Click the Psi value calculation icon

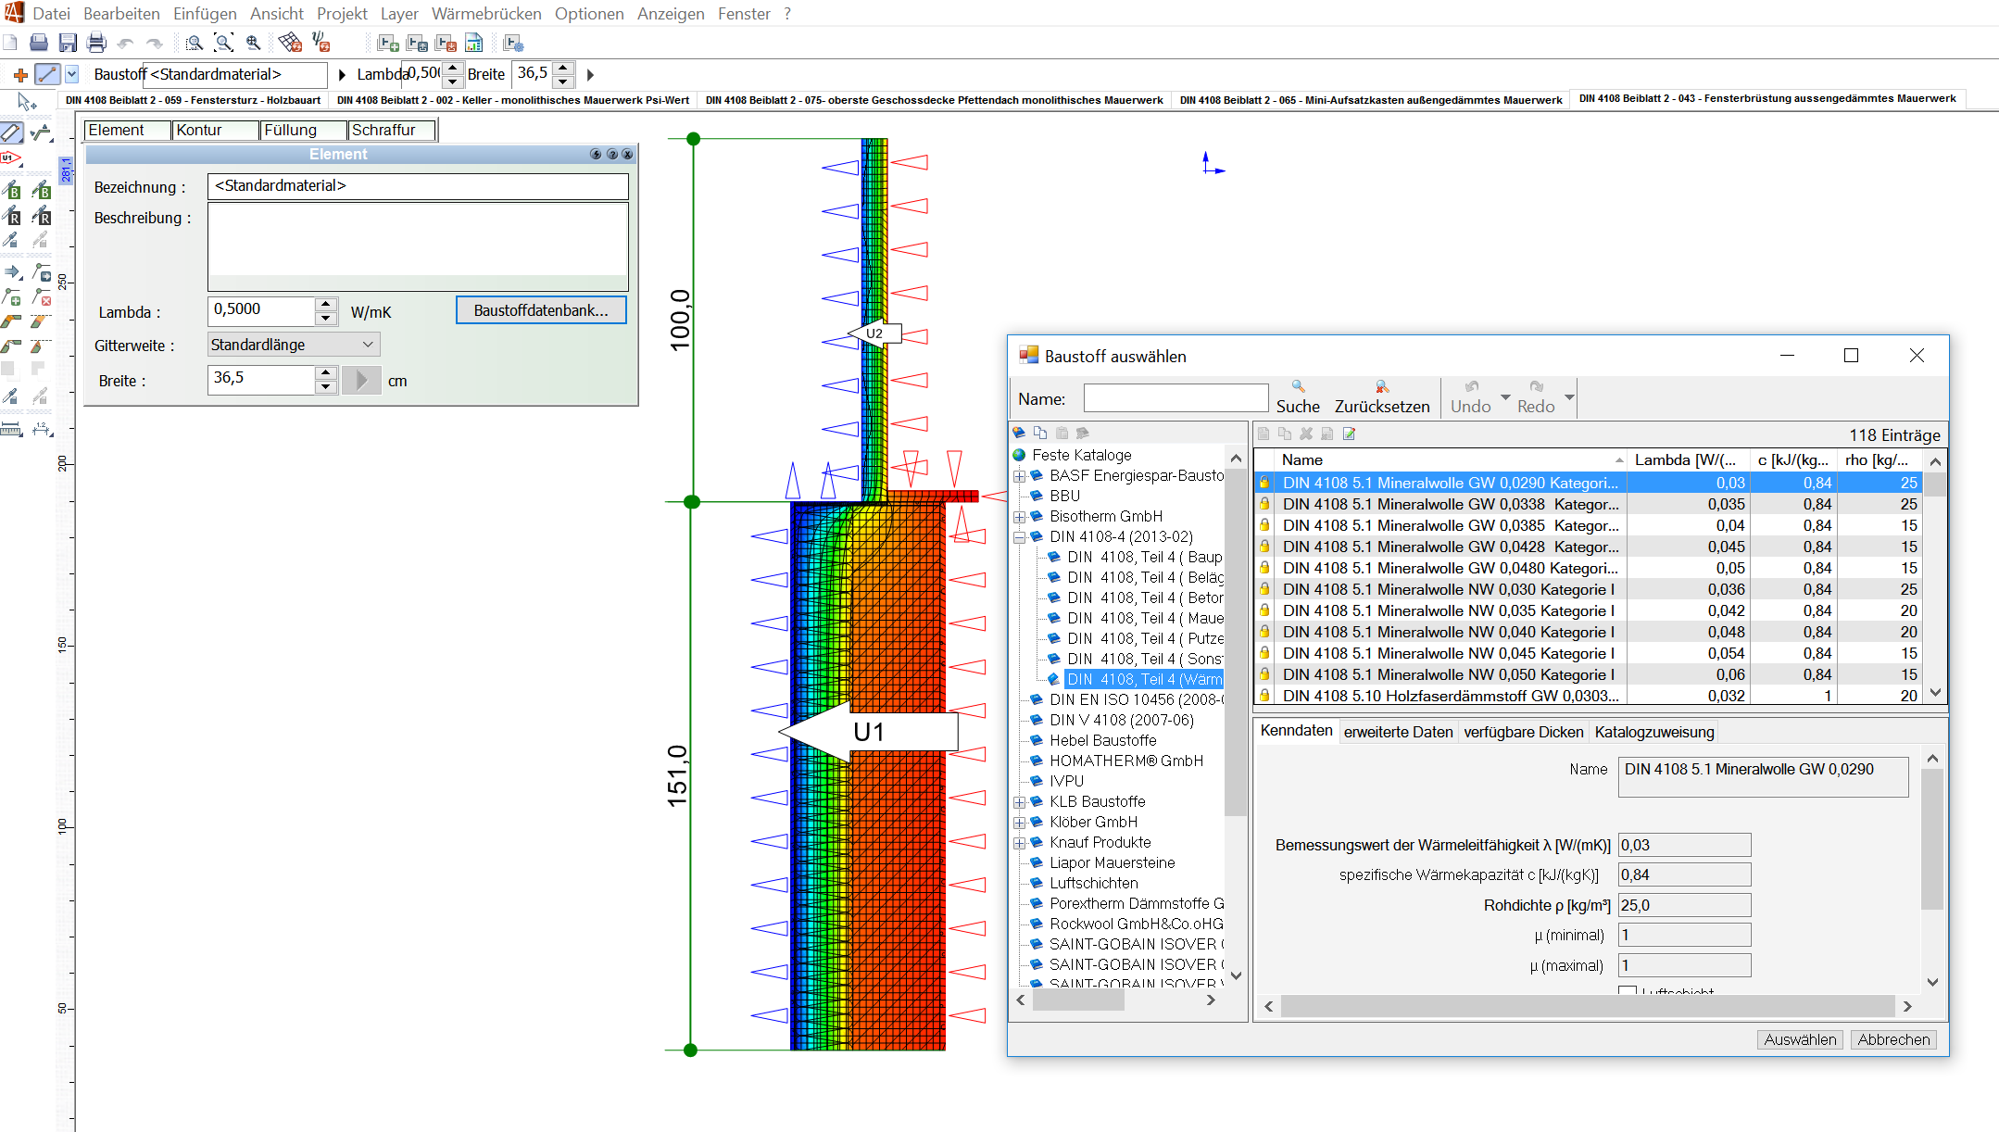coord(321,43)
